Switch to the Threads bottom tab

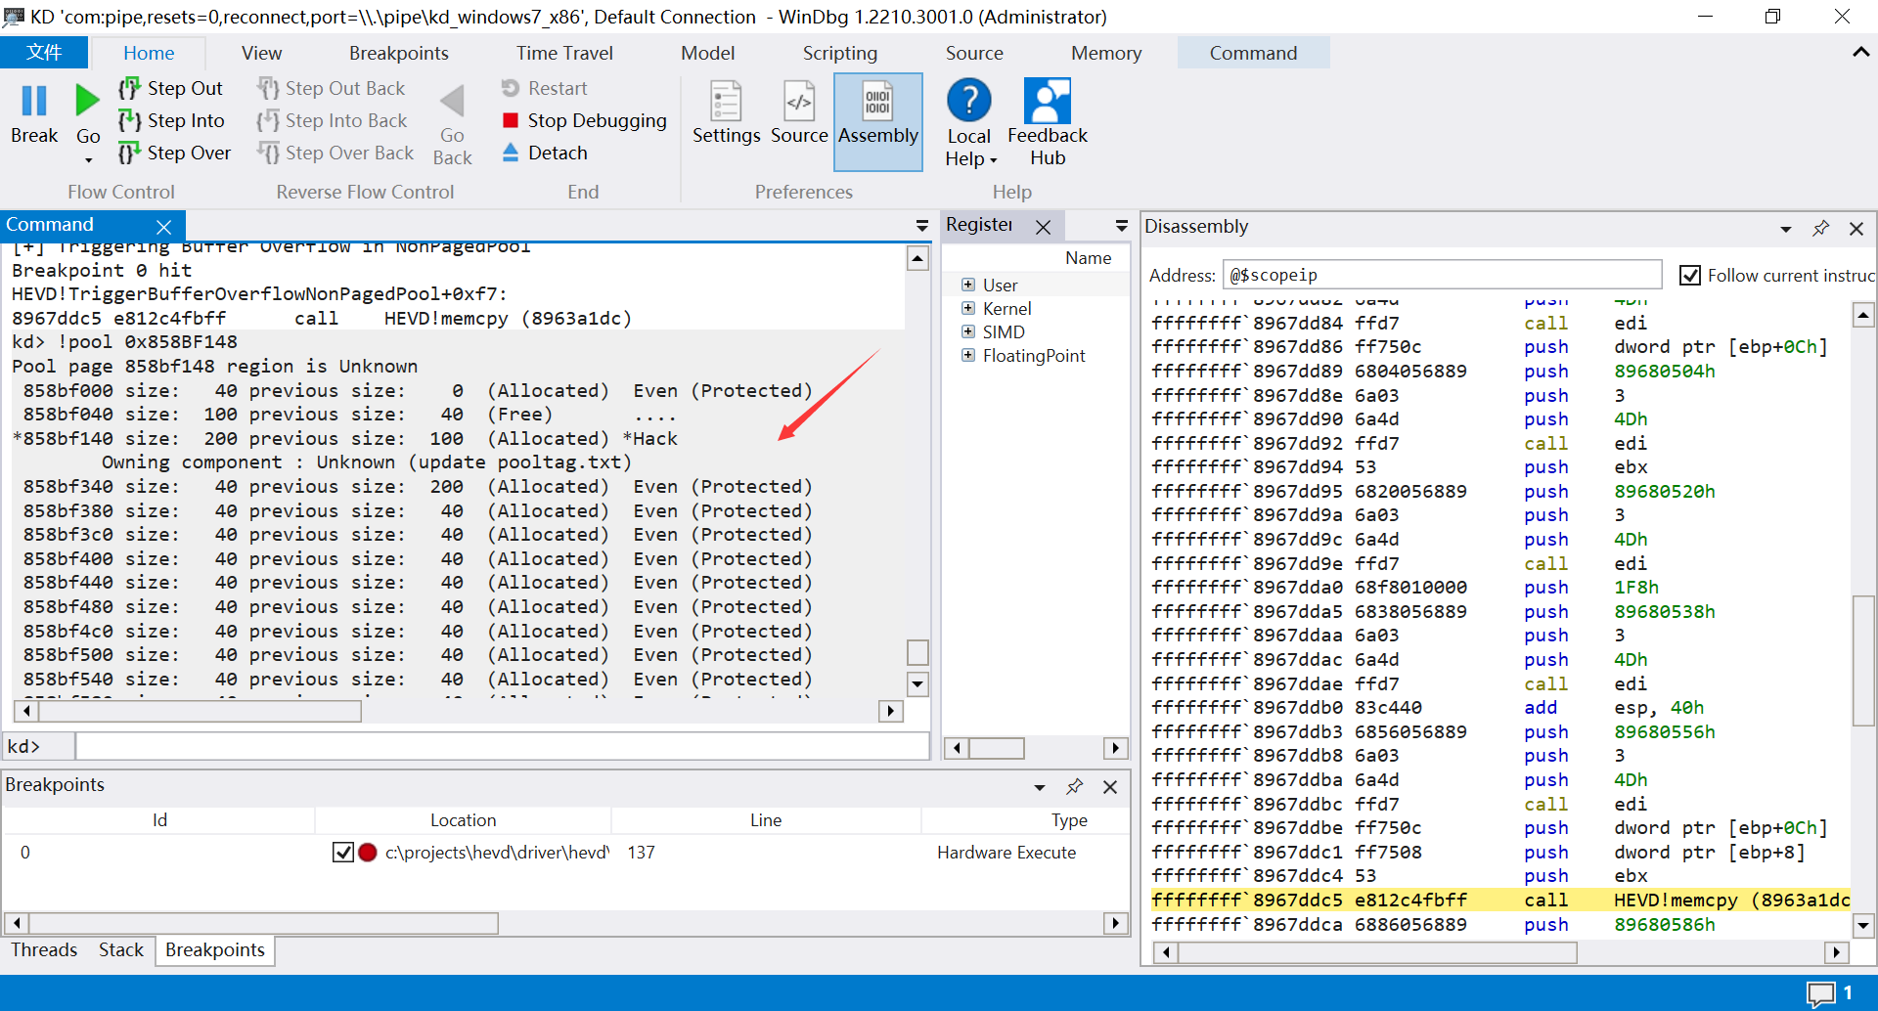[44, 949]
